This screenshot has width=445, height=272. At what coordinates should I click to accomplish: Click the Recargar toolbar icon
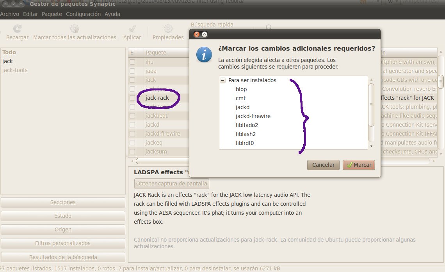16,29
